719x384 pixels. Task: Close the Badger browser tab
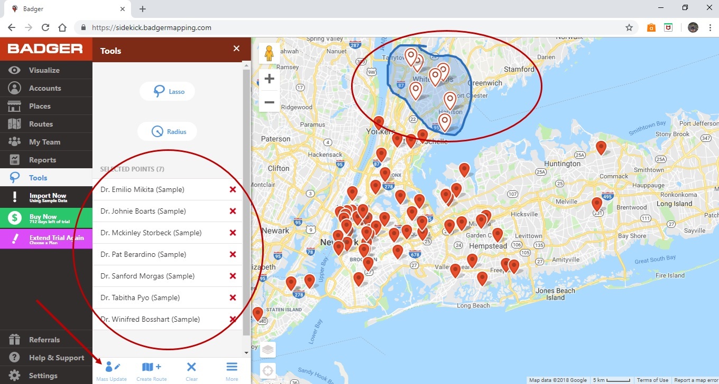click(122, 8)
